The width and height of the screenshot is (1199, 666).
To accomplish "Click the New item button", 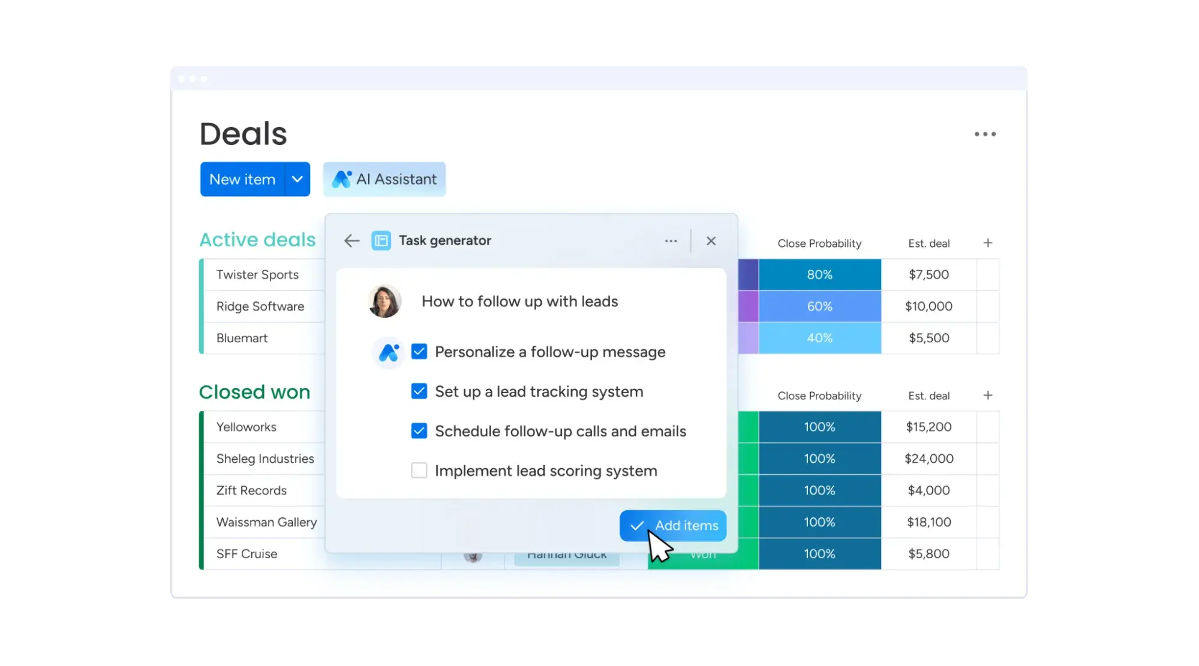I will (242, 179).
